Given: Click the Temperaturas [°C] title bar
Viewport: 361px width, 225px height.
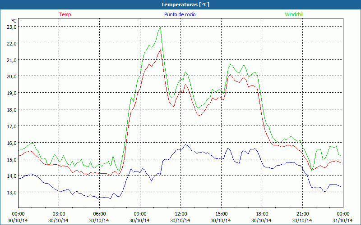Looking at the screenshot, I should (x=180, y=4).
